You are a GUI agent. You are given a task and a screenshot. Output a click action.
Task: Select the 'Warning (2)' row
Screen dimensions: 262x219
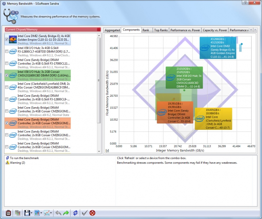[17, 163]
